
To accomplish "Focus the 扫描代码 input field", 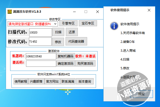I will (x=41, y=32).
